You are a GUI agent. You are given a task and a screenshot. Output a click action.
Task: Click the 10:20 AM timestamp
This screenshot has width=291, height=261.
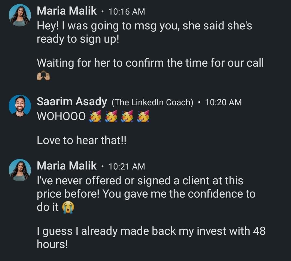[223, 102]
